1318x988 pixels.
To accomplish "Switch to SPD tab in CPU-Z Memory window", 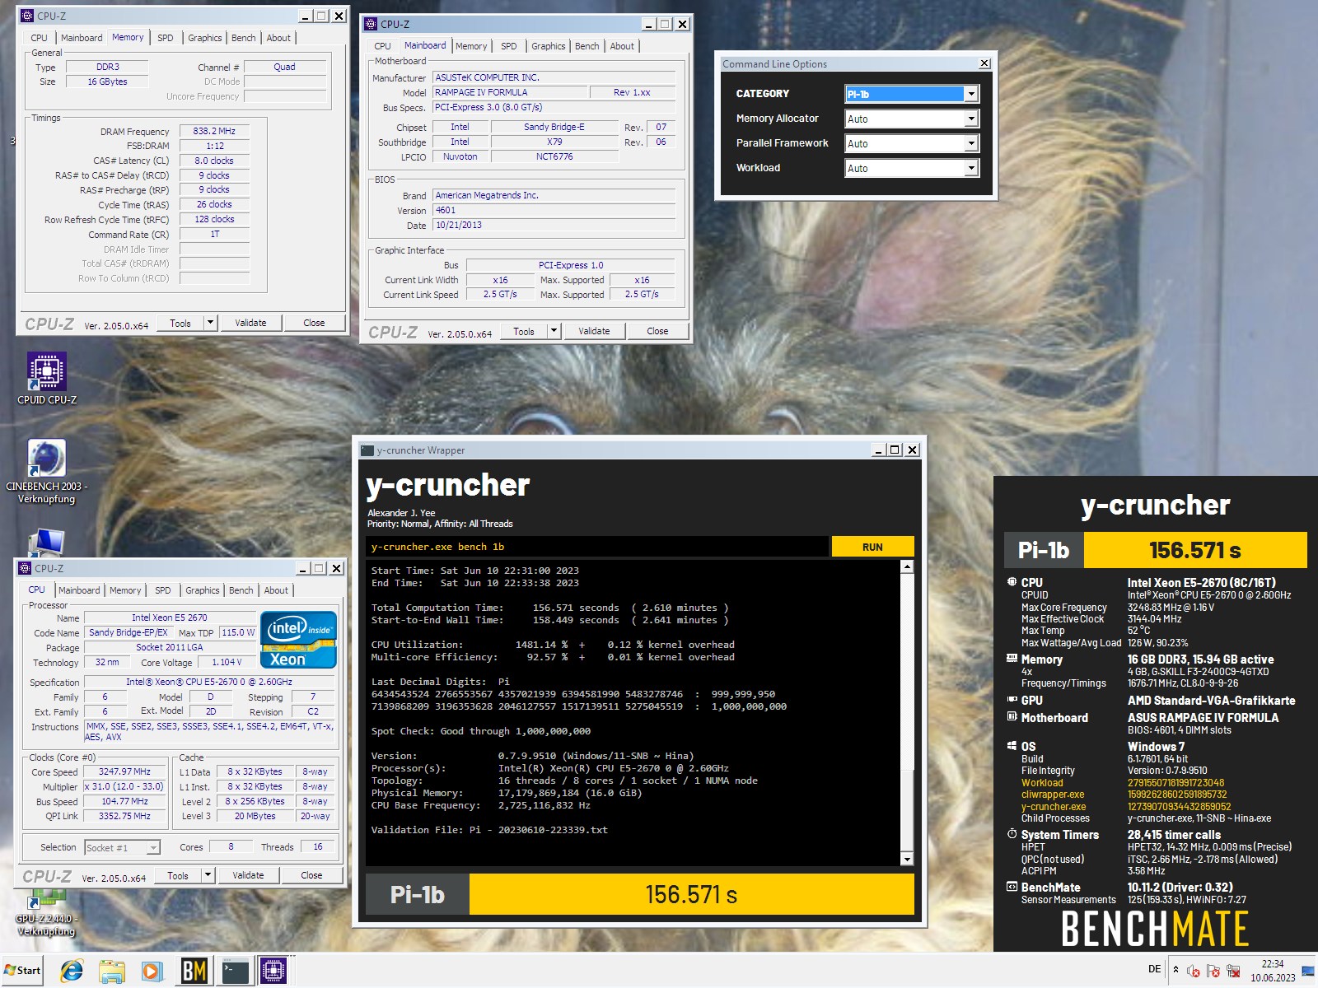I will pyautogui.click(x=166, y=38).
